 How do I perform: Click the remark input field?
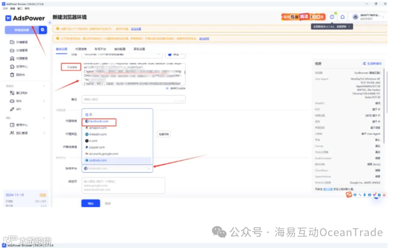point(133,99)
